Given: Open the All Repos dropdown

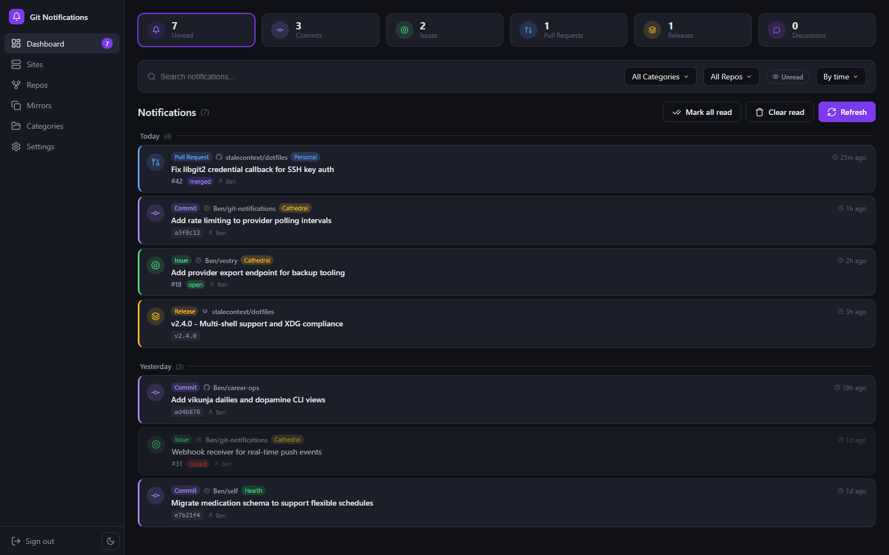Looking at the screenshot, I should click(731, 77).
